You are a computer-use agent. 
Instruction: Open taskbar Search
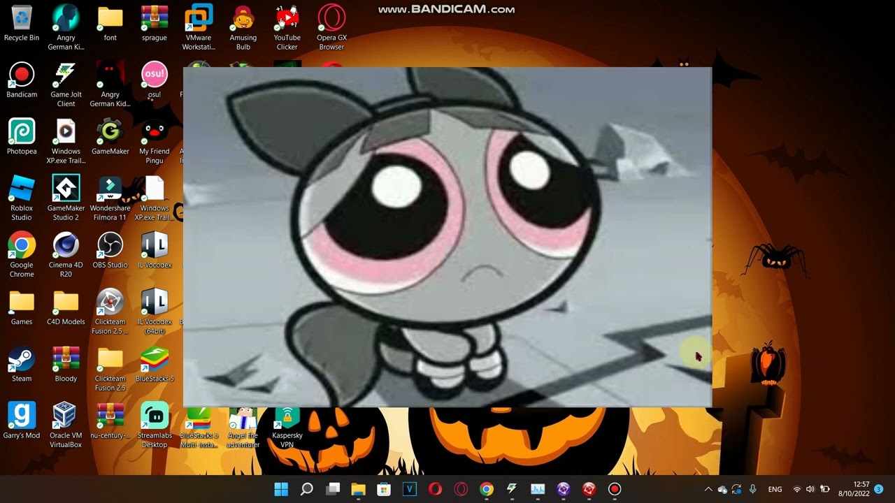307,489
